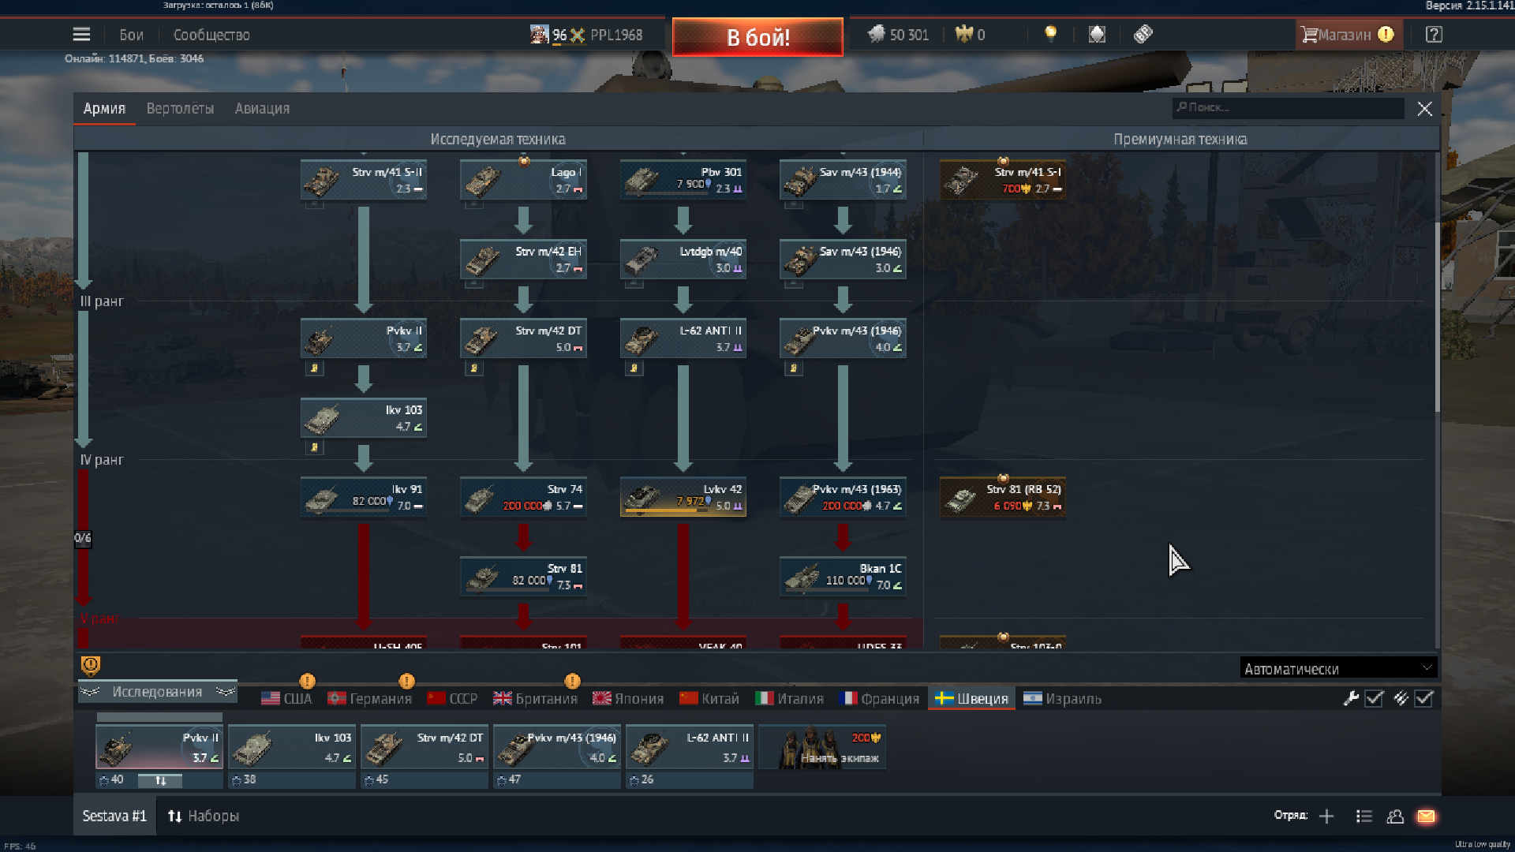Toggle the auto-refill ammo checkbox
1515x852 pixels.
(1423, 698)
